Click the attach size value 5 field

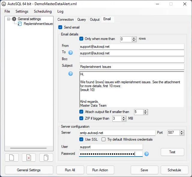click(x=139, y=112)
